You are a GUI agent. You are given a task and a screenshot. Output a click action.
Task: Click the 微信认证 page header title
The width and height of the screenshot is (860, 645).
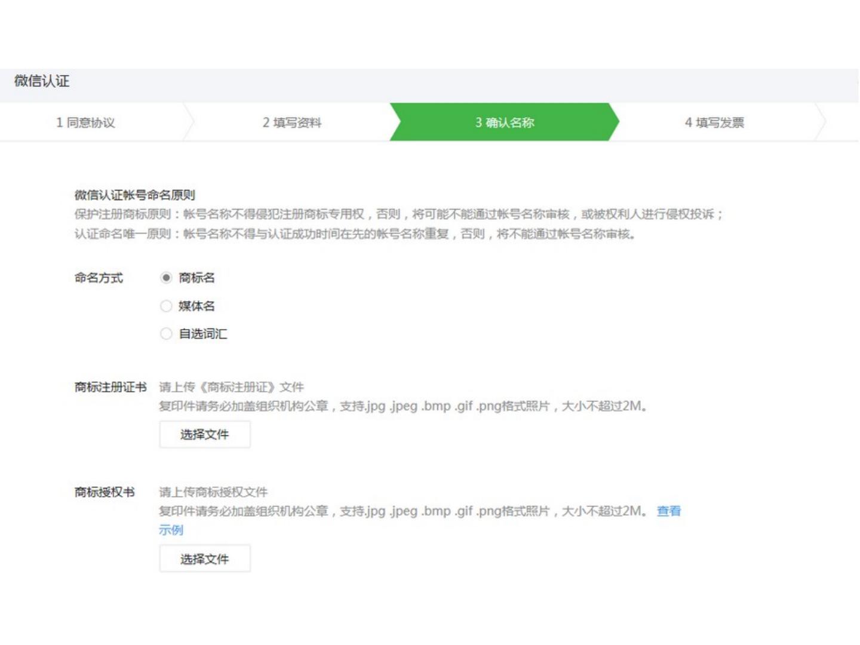[x=42, y=81]
